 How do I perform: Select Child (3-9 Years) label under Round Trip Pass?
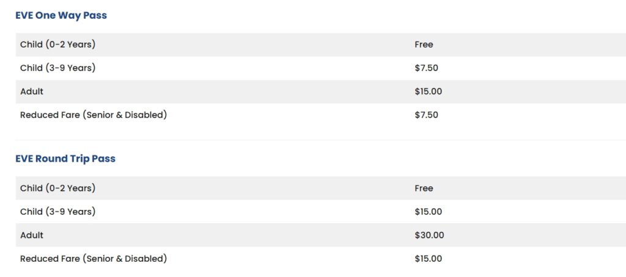57,212
